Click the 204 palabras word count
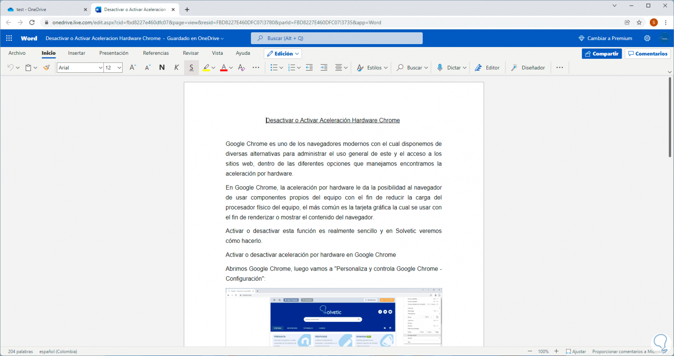This screenshot has width=674, height=356. coord(20,352)
